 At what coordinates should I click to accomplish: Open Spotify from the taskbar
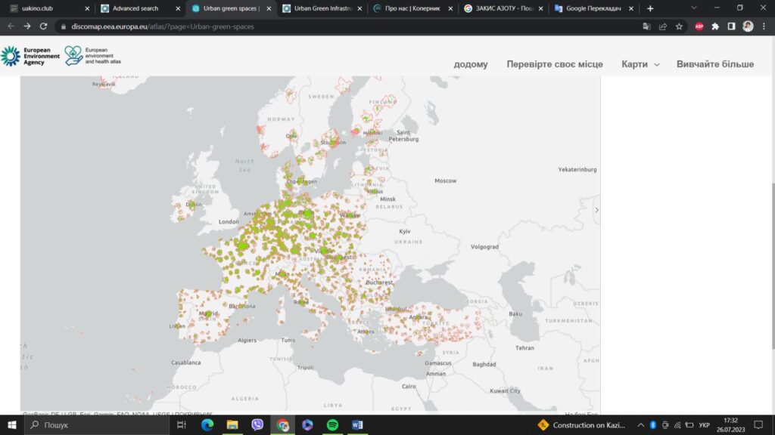[x=332, y=425]
